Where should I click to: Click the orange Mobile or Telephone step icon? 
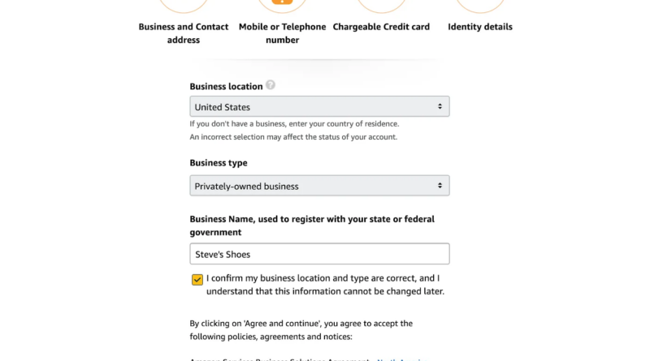282,3
